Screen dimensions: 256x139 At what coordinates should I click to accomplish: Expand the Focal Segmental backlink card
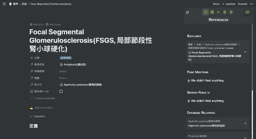pyautogui.click(x=245, y=52)
